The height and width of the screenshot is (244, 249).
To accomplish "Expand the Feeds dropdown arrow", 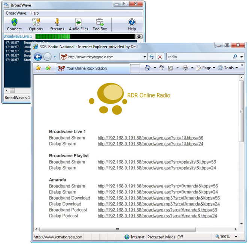I will point(177,68).
